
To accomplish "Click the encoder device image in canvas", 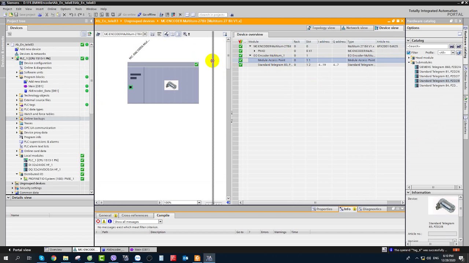I will pos(171,85).
